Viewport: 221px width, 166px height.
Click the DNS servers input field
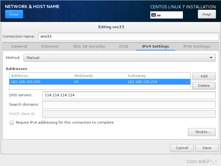(x=129, y=95)
